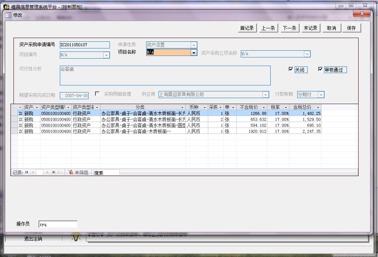Open filter arrow on 分类 column header
This screenshot has width=378, height=257.
point(182,107)
